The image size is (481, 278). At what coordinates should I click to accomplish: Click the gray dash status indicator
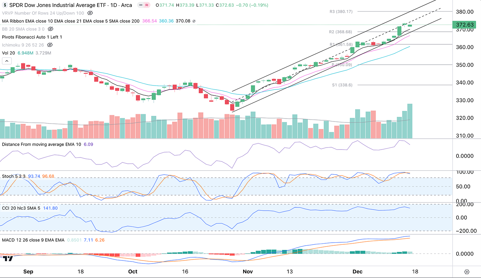[x=140, y=5]
